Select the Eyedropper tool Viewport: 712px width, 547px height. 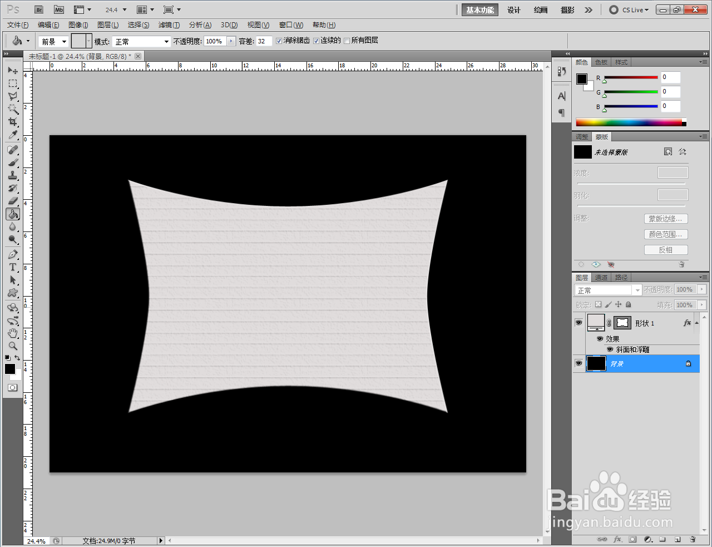(x=13, y=135)
